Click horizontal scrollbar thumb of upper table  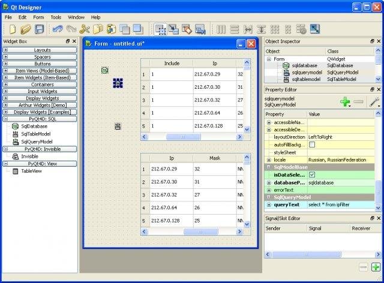pyautogui.click(x=183, y=137)
